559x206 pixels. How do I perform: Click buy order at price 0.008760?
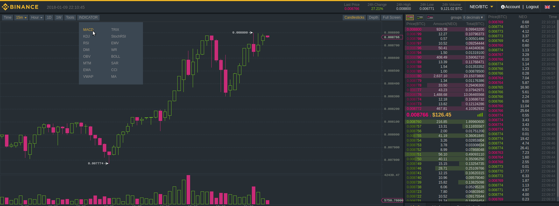445,122
